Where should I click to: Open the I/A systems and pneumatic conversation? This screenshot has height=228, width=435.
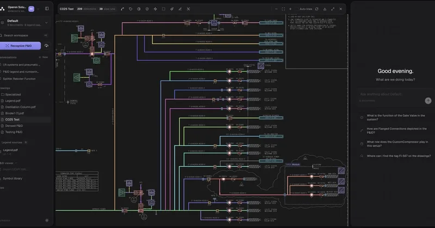(22, 65)
